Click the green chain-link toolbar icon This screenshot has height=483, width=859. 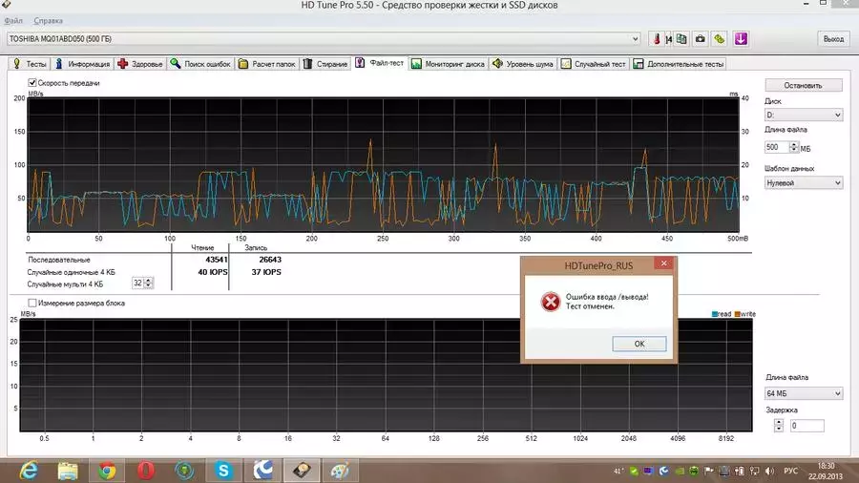[x=720, y=39]
